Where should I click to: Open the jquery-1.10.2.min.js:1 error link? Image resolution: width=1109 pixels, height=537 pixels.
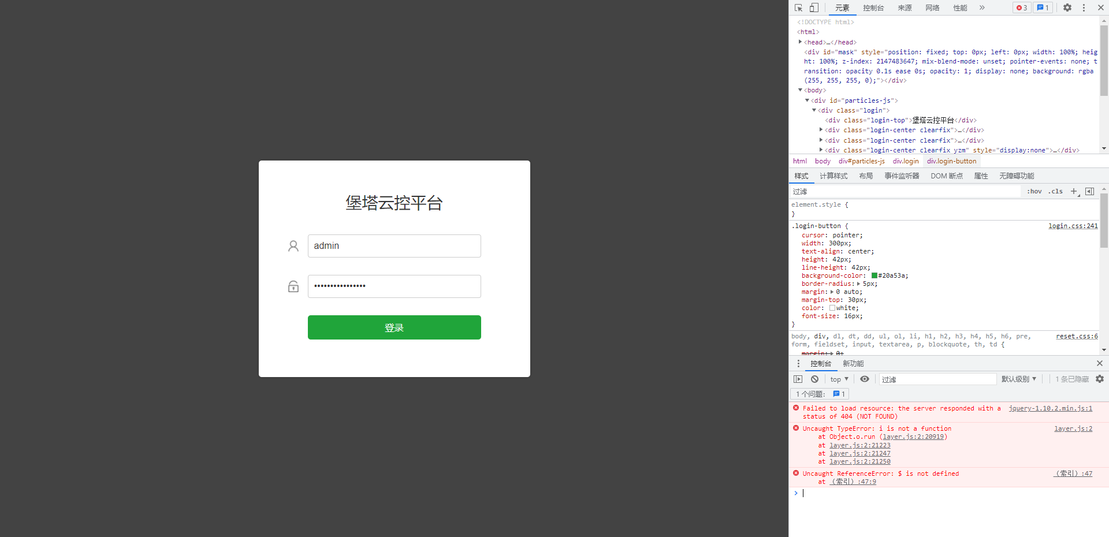pos(1050,408)
